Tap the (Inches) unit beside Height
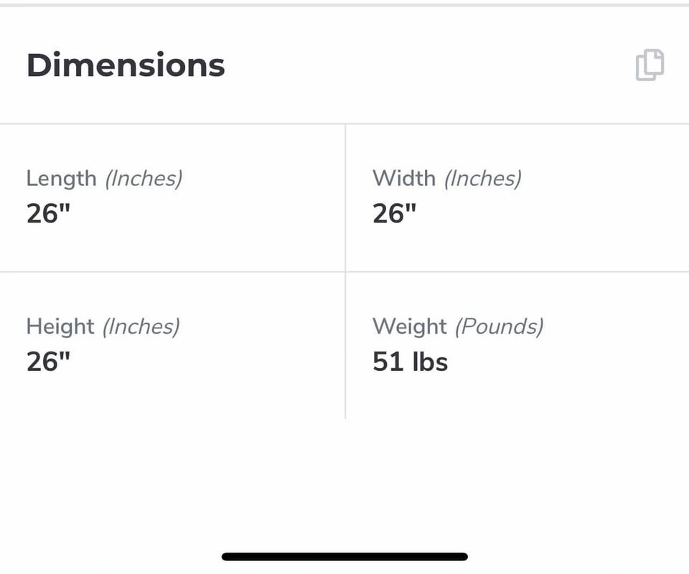The image size is (689, 574). [x=141, y=326]
